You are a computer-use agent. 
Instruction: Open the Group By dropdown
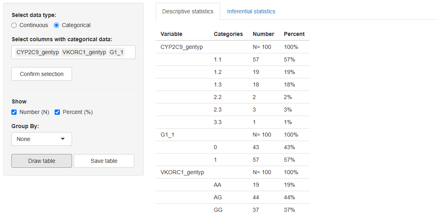[42, 139]
